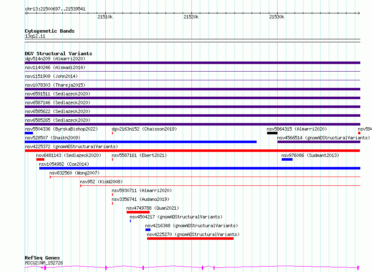
Task: Click the red nsv4225372 gnomAD variant bar
Action: 192,151
